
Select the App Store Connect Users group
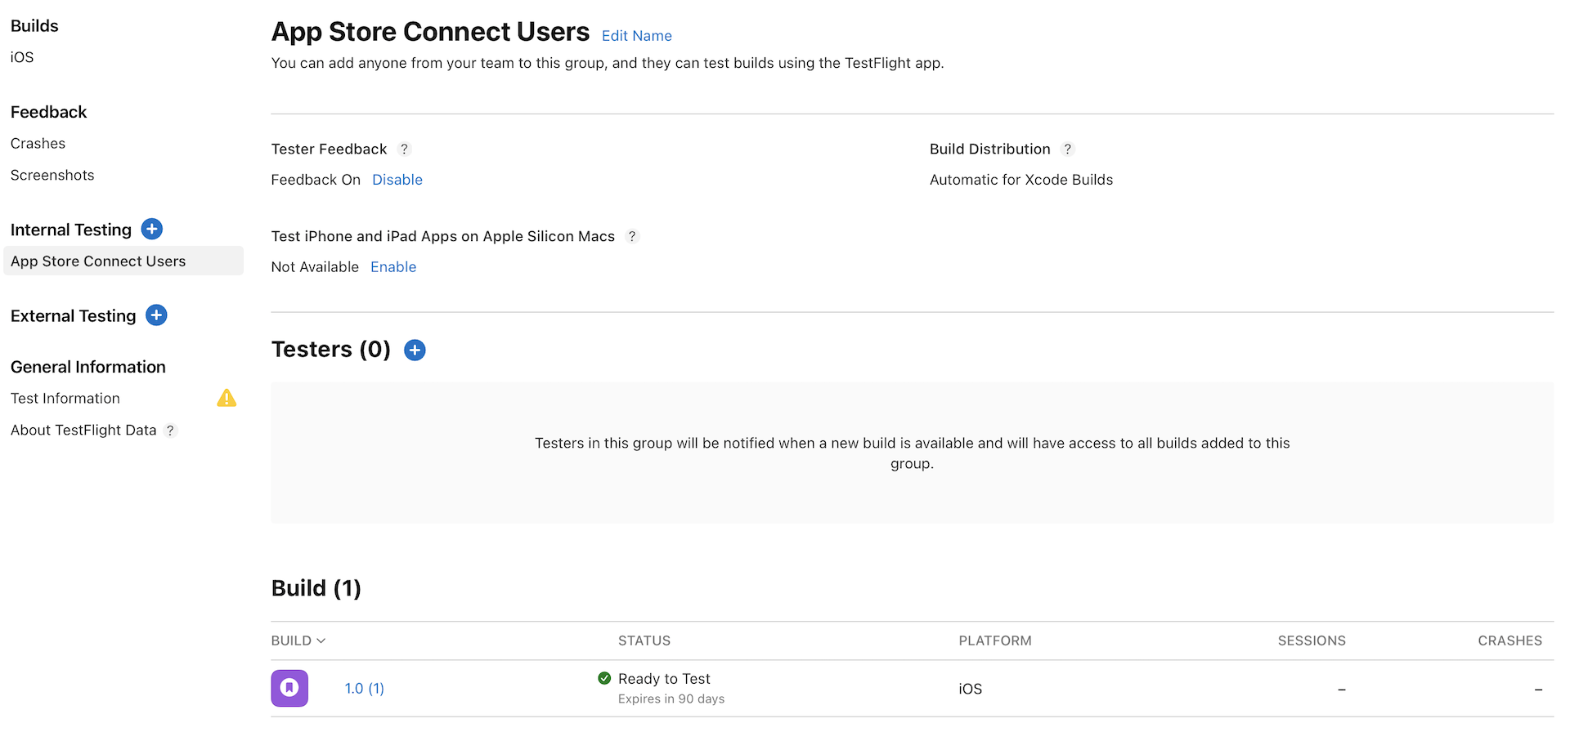click(x=98, y=261)
